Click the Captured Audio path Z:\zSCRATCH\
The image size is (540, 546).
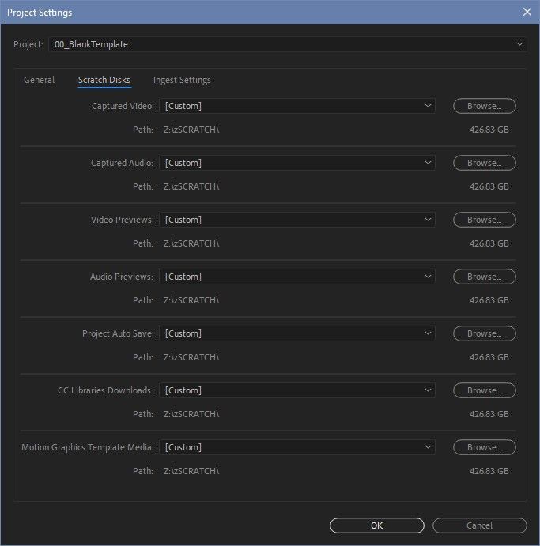coord(191,186)
